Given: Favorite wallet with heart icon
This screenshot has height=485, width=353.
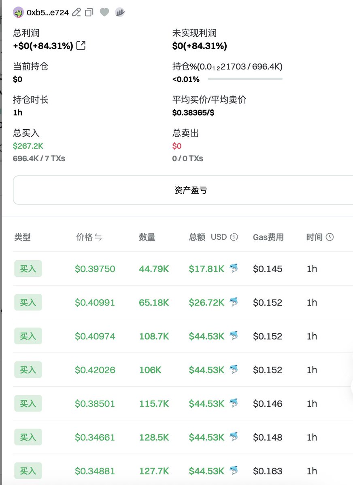Looking at the screenshot, I should [x=104, y=12].
